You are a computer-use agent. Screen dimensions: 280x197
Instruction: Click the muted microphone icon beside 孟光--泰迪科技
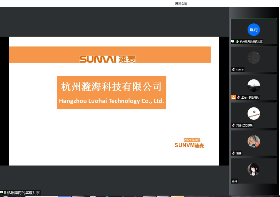(239, 97)
